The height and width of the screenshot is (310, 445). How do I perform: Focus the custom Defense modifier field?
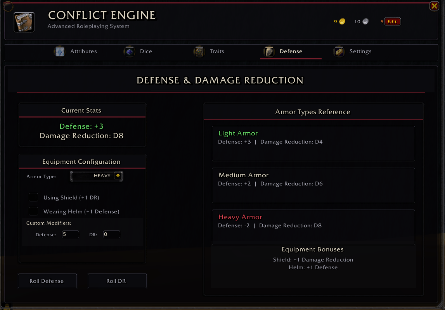(70, 234)
